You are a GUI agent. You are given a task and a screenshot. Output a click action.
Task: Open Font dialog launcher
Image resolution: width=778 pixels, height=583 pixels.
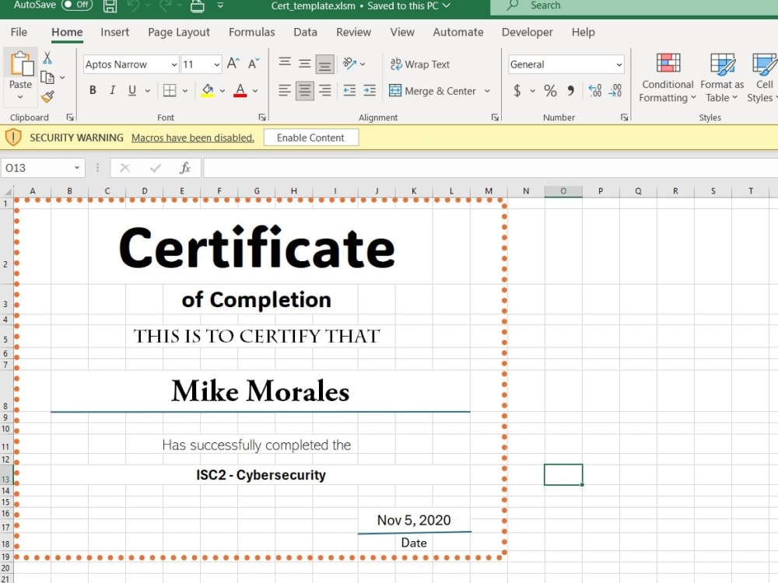262,117
